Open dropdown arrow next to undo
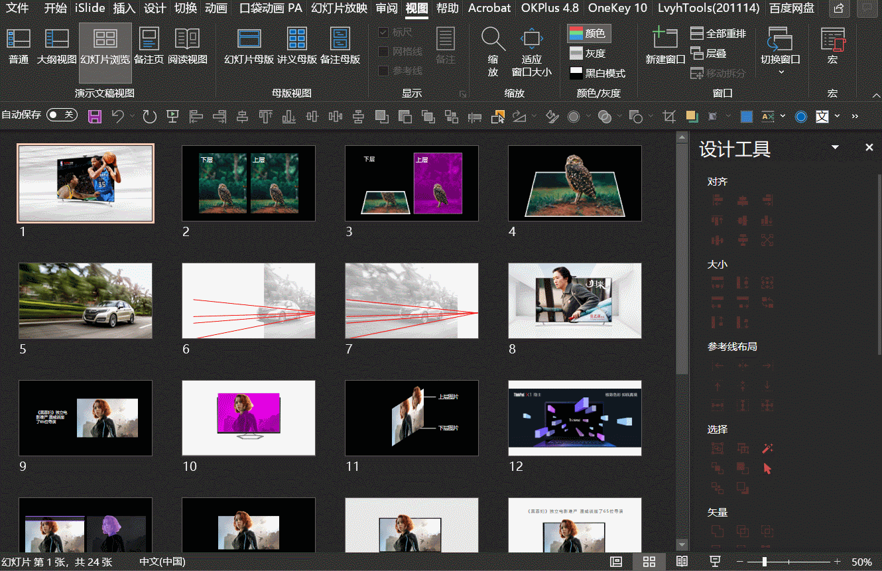Image resolution: width=882 pixels, height=571 pixels. (132, 117)
